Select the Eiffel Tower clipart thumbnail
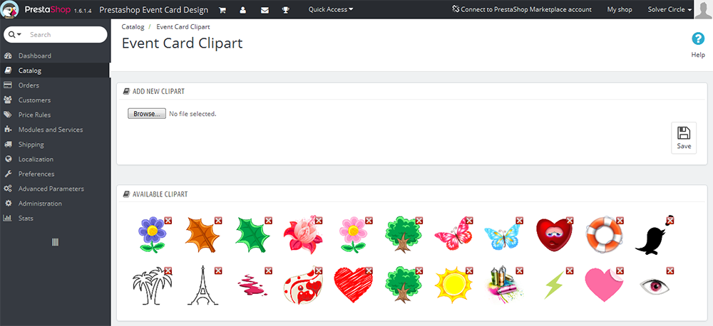Screen dimensions: 713x326 coord(202,285)
